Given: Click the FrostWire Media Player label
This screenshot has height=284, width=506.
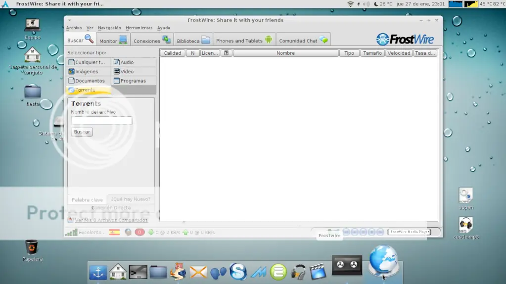Looking at the screenshot, I should click(409, 232).
